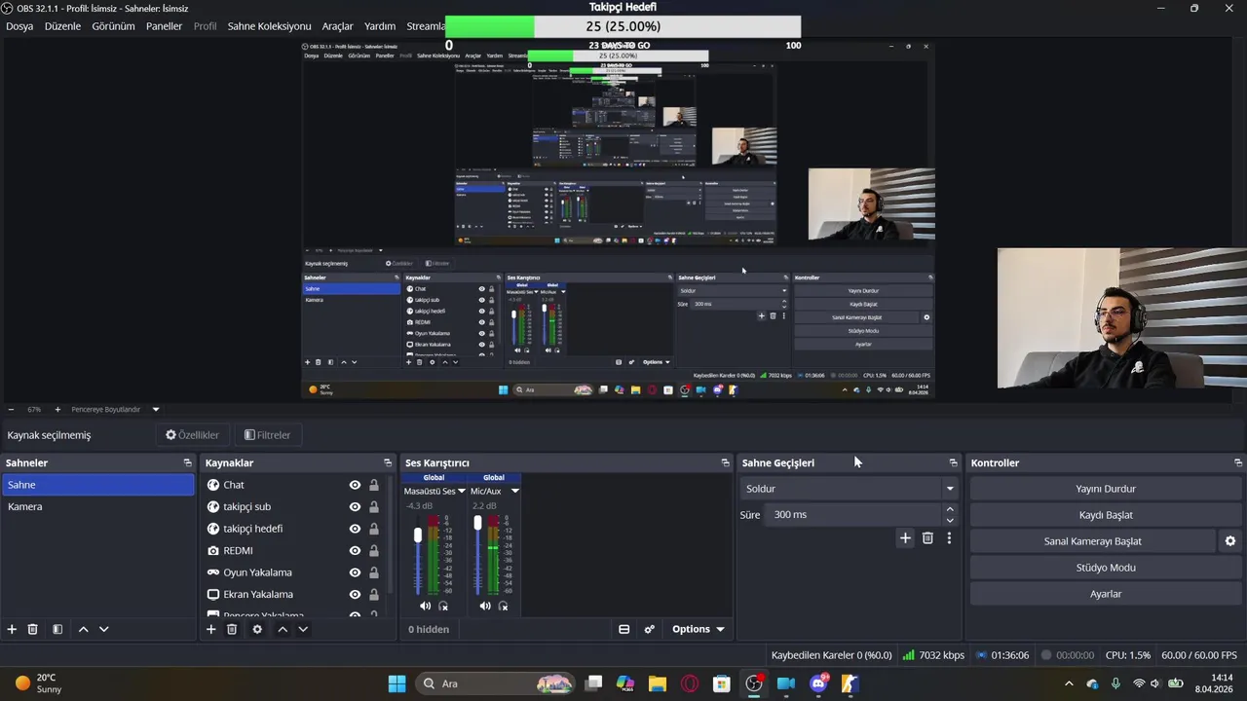Screen dimensions: 1247x701
Task: Hide the REDMI camera source
Action: [x=355, y=550]
